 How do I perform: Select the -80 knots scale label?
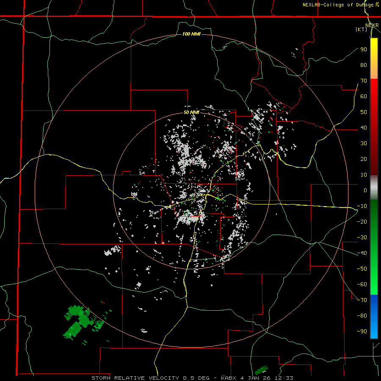[362, 316]
